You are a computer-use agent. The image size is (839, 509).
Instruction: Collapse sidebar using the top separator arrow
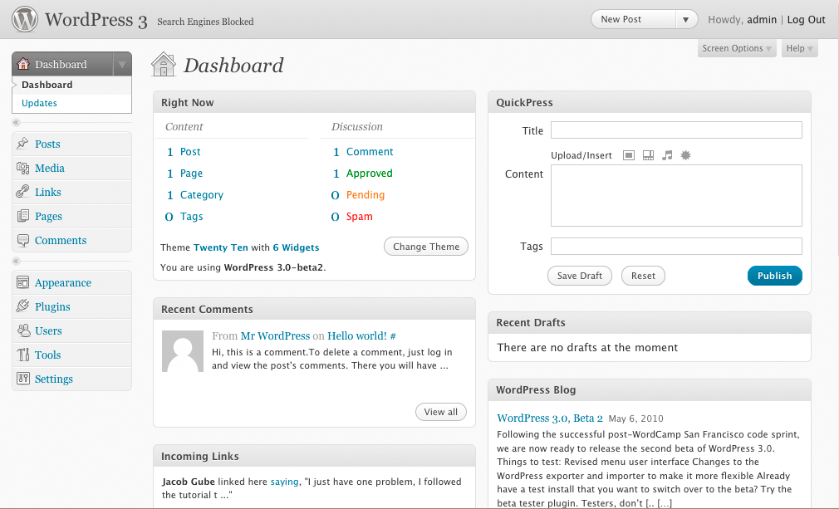click(x=17, y=123)
